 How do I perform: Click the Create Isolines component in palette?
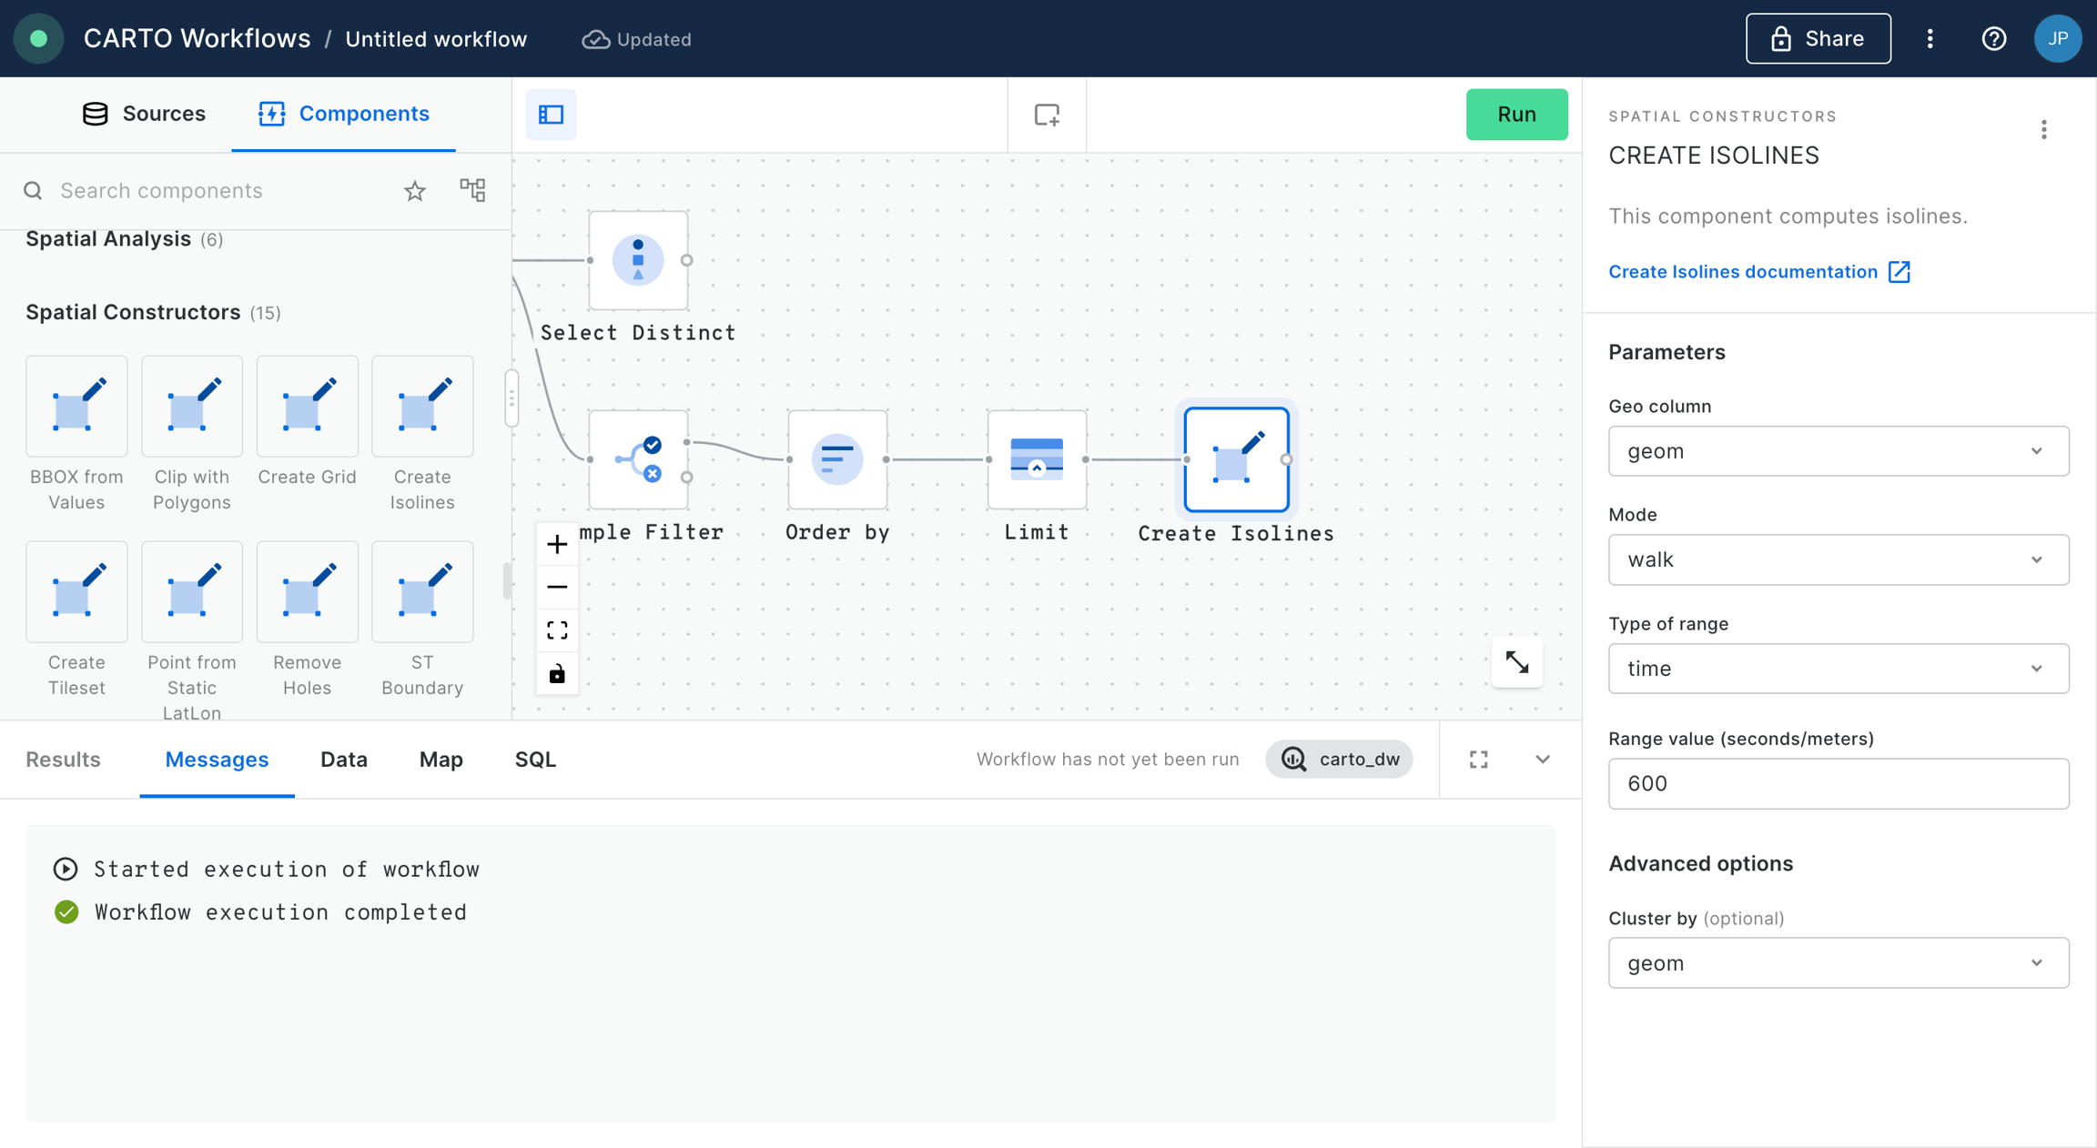[422, 407]
